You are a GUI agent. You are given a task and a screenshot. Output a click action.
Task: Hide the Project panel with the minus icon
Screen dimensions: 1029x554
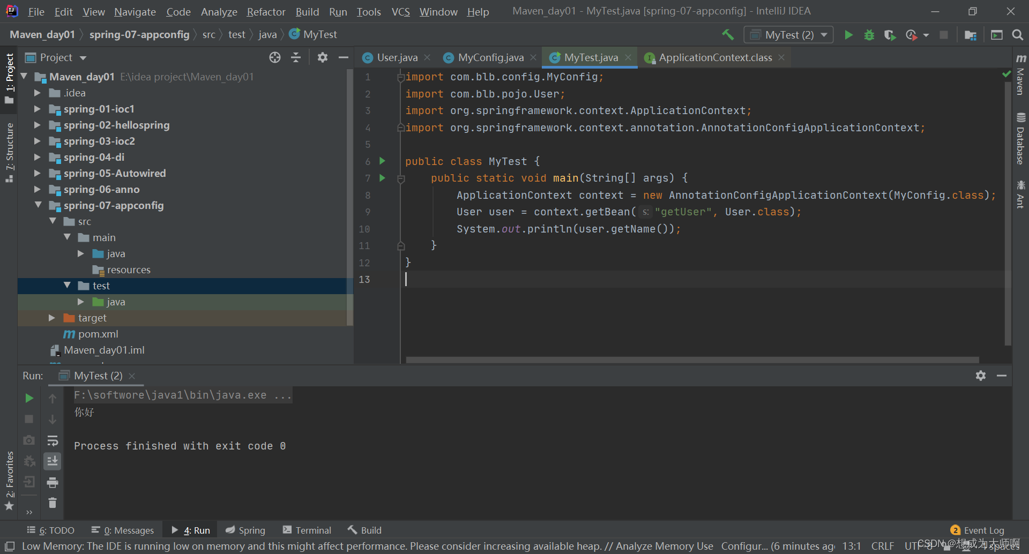pyautogui.click(x=344, y=57)
